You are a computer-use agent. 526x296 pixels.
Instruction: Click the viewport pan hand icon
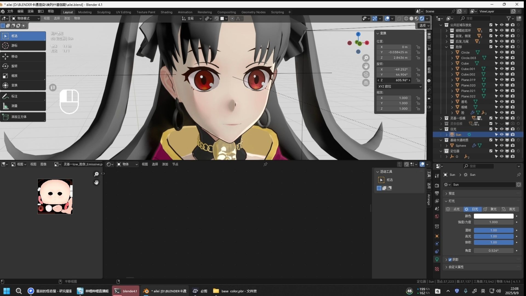(x=366, y=66)
